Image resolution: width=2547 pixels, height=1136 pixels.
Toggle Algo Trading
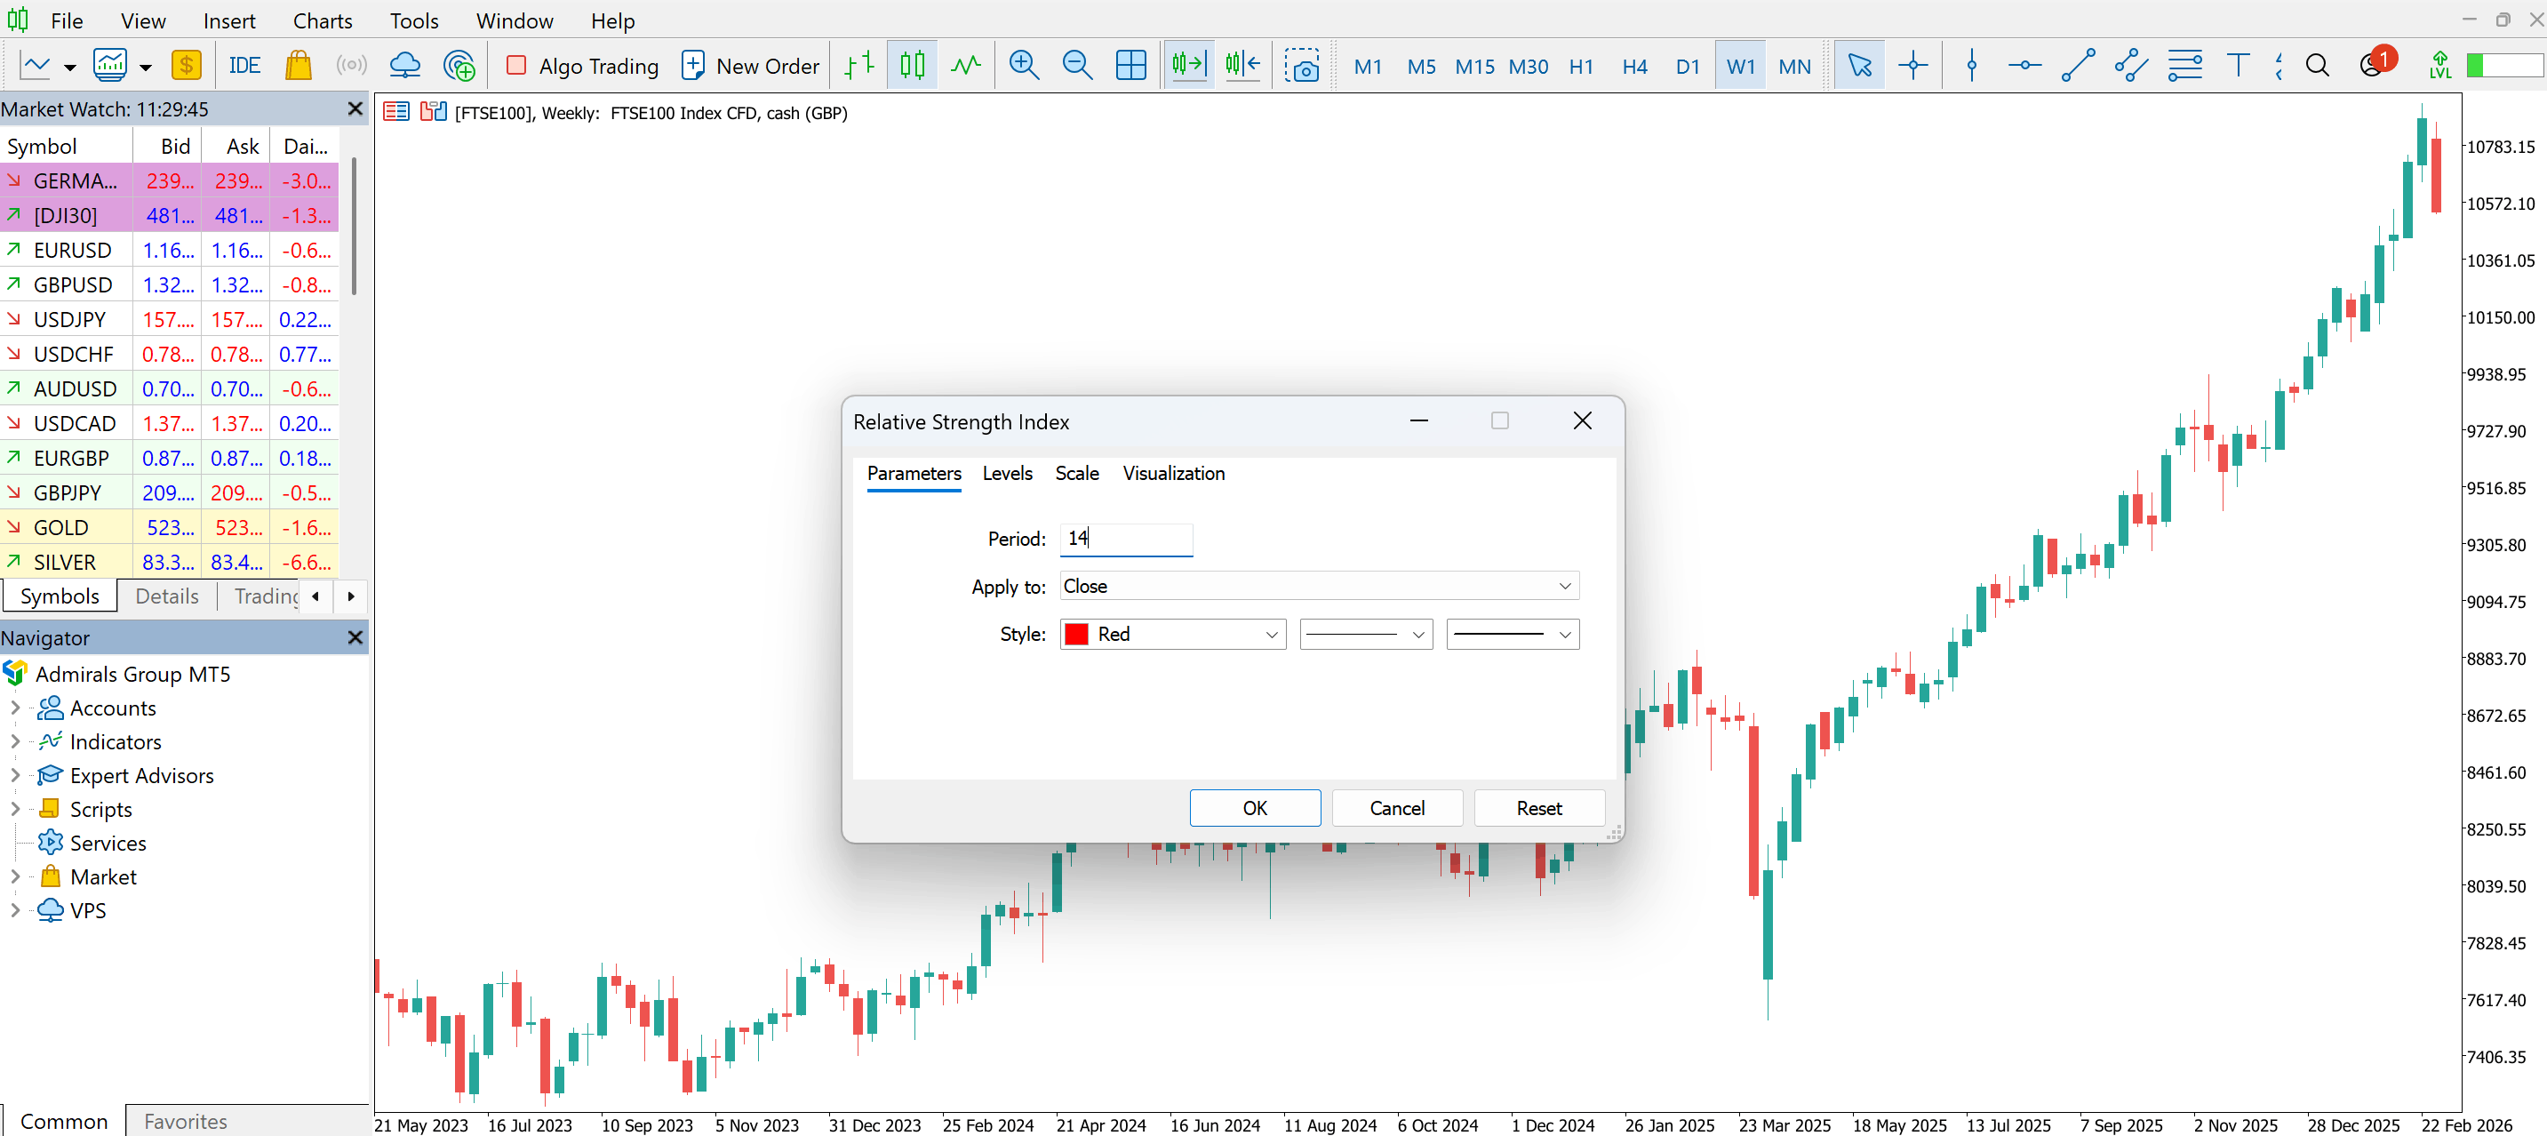point(583,67)
